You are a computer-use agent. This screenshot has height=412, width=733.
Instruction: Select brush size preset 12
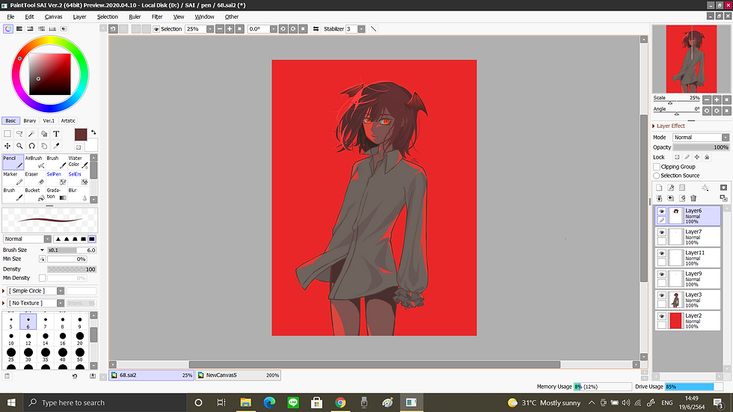(28, 338)
